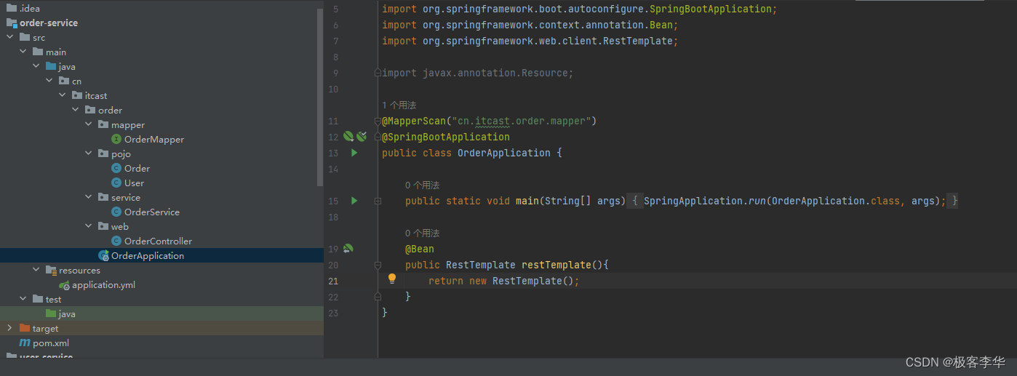Click fold end marker at line 22

[x=378, y=297]
